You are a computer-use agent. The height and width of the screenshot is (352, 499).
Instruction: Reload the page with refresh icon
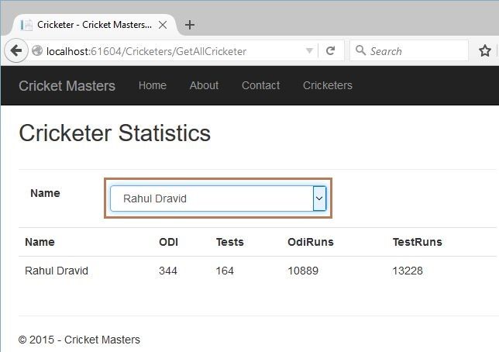tap(331, 50)
